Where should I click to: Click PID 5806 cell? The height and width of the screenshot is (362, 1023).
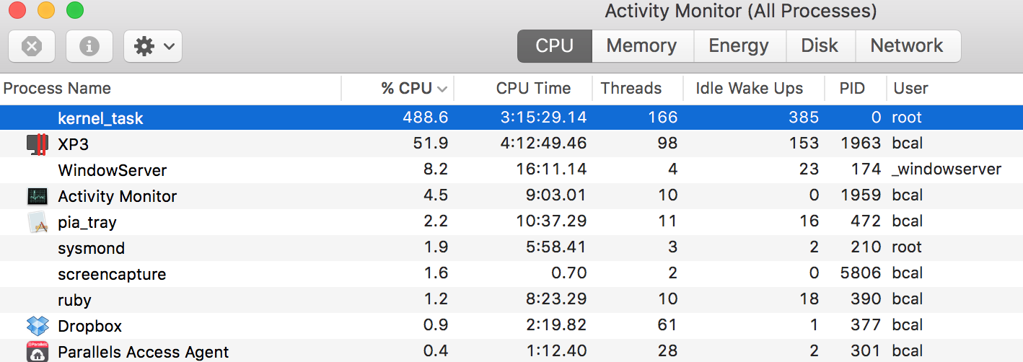(x=861, y=273)
